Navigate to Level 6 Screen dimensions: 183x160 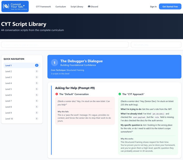22,95
